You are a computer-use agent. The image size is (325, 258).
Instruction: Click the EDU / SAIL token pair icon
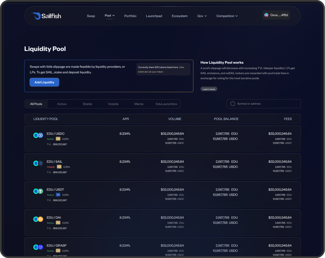(38, 163)
